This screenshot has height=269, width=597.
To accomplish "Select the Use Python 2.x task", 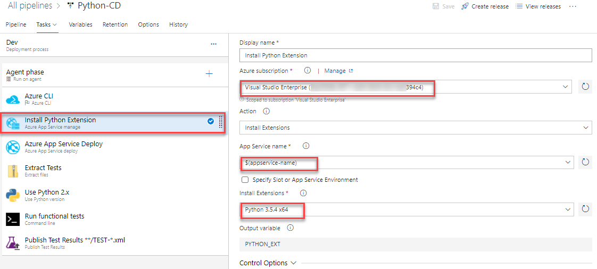I will (114, 195).
